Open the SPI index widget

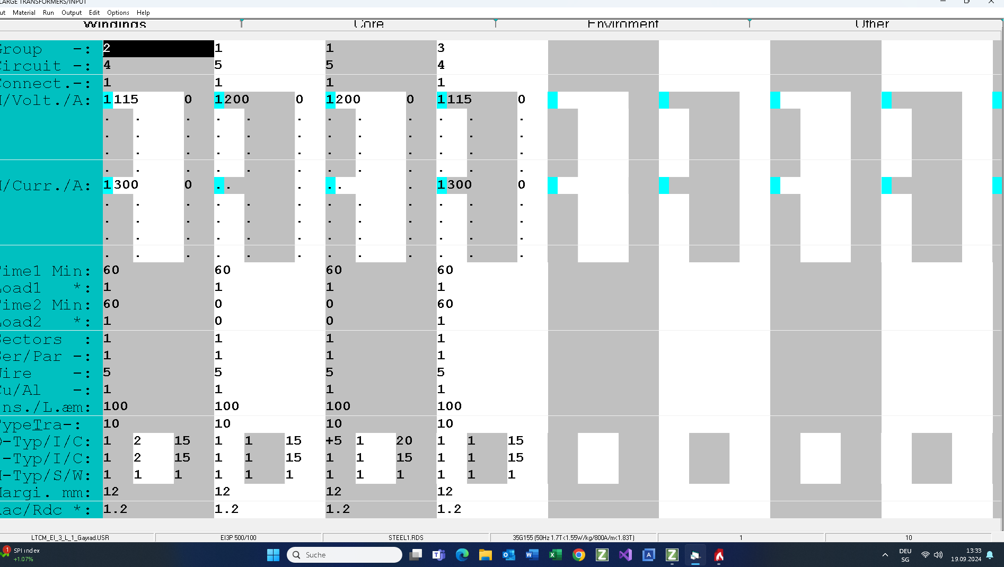click(x=22, y=555)
